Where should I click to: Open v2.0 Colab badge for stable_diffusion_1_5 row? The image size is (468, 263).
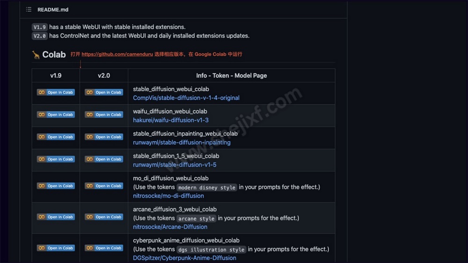[x=103, y=159]
